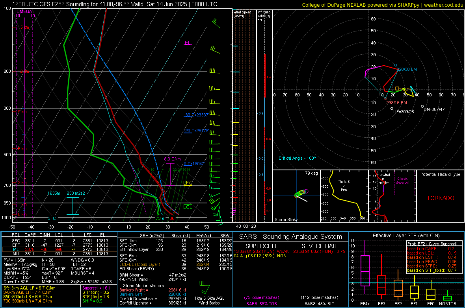Select the Eff Inflow Layer row
The image size is (465, 308).
pyautogui.click(x=176, y=249)
